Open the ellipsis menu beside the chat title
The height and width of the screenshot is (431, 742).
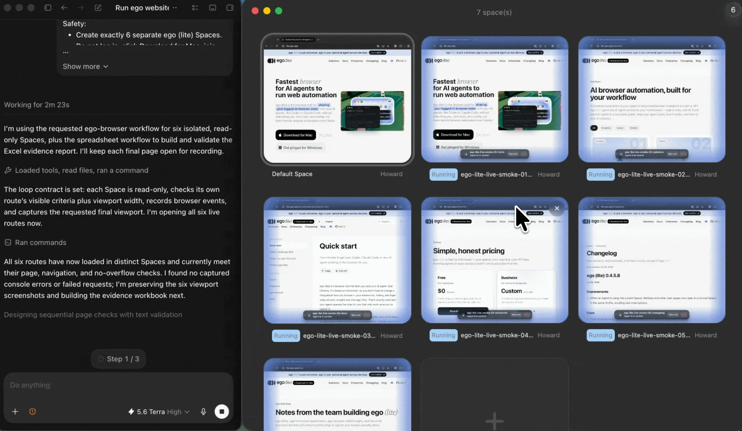(175, 8)
